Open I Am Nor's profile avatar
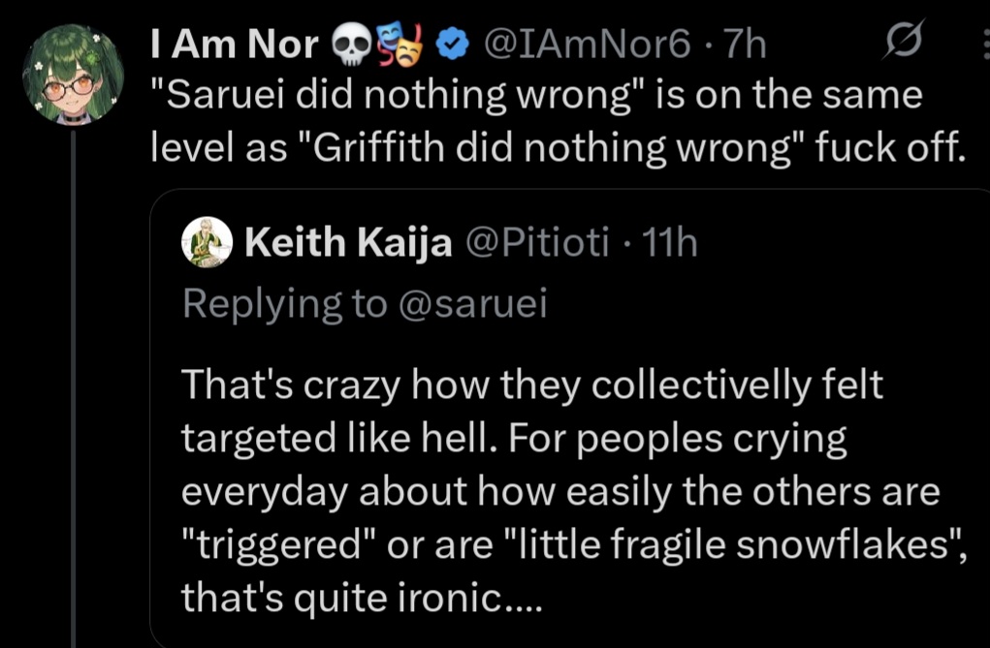Image resolution: width=990 pixels, height=648 pixels. click(74, 75)
